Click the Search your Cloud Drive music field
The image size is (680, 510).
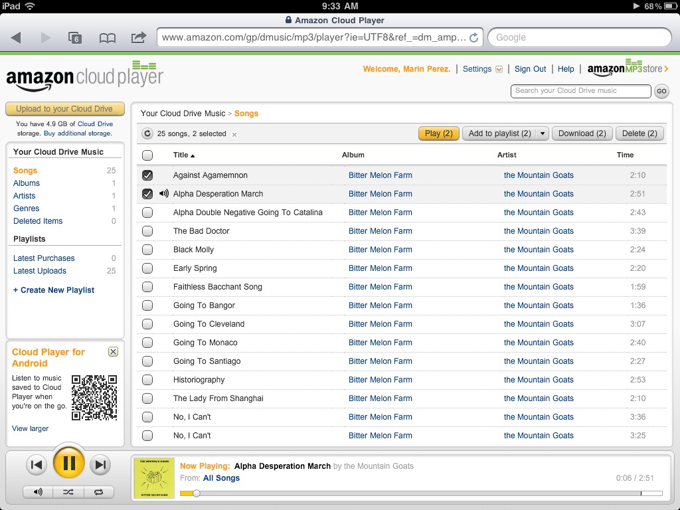[x=580, y=91]
